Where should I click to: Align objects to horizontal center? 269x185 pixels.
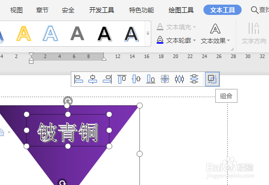point(92,79)
